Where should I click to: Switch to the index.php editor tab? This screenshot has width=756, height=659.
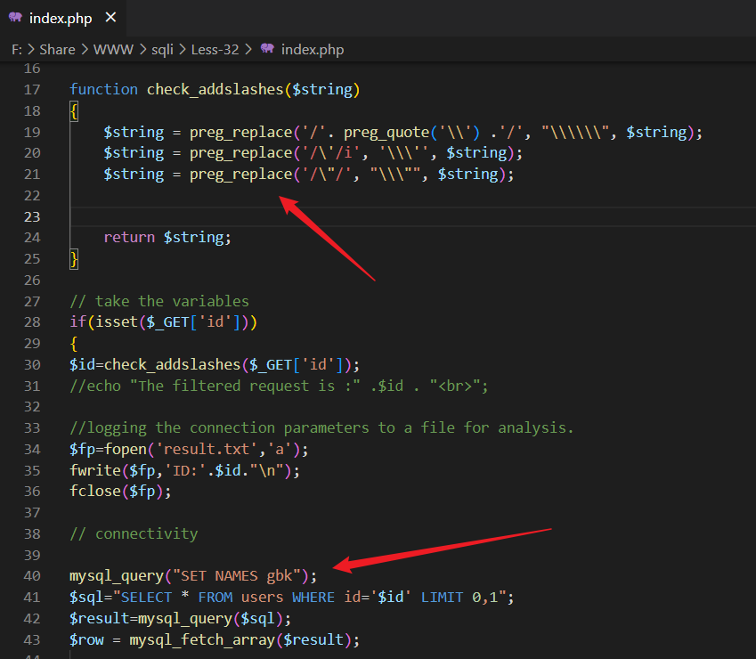click(61, 19)
